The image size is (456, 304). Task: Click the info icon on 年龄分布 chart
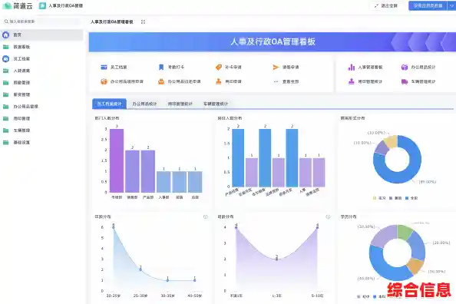coord(205,216)
